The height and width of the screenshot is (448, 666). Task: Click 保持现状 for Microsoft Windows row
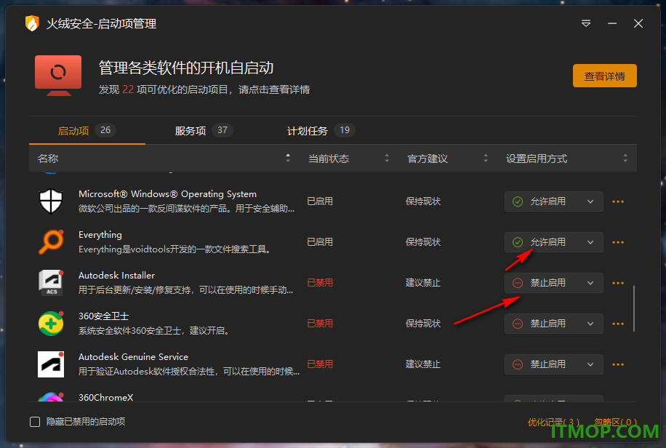click(423, 201)
